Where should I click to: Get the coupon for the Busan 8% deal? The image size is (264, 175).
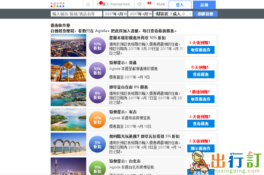coord(201,99)
